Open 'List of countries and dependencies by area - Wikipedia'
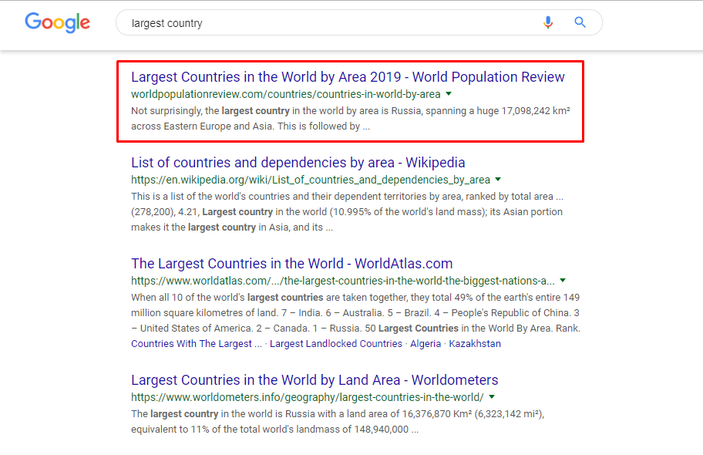Image resolution: width=703 pixels, height=455 pixels. (298, 163)
